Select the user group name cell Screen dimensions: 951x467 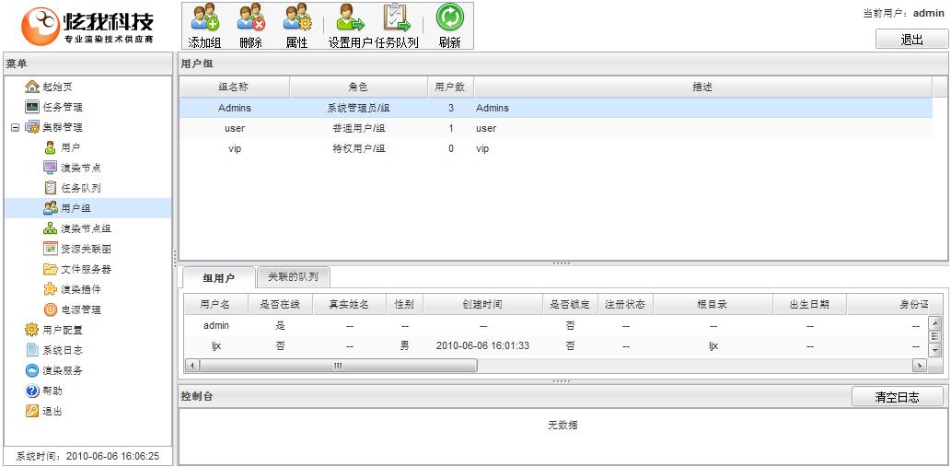tap(234, 128)
